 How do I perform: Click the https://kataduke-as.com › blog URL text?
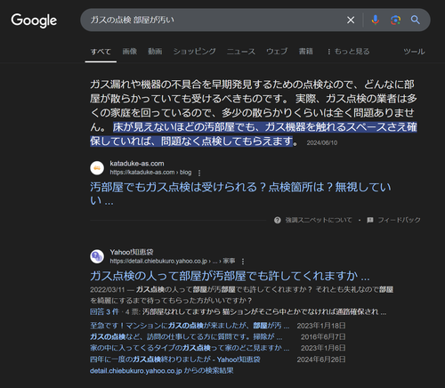(x=150, y=173)
